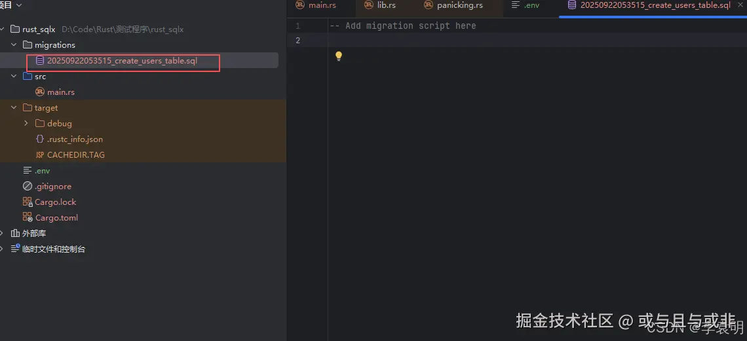Click the Cargo.toml file icon
747x341 pixels.
click(x=27, y=217)
